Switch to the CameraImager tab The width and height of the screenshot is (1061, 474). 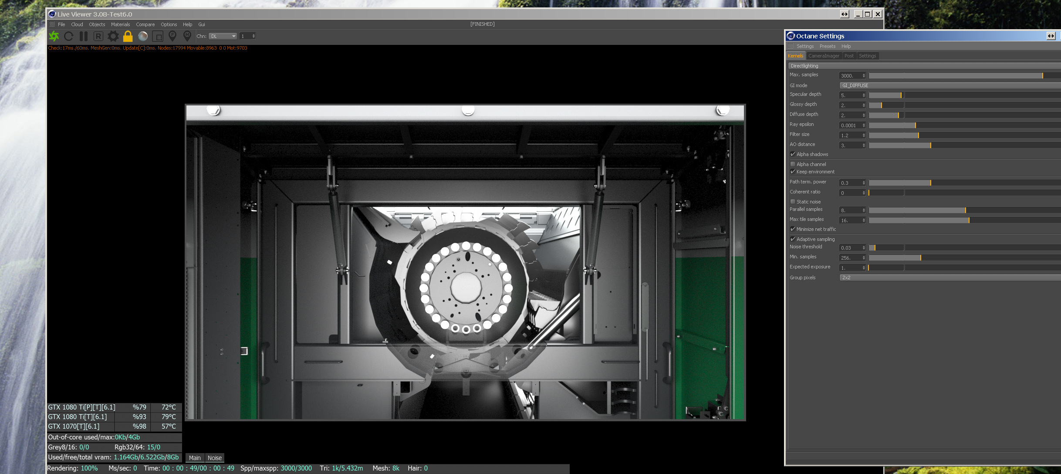(823, 56)
